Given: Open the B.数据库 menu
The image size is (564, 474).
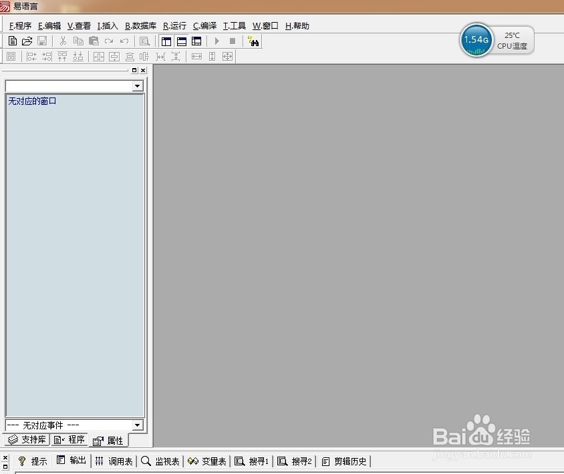Looking at the screenshot, I should (x=140, y=26).
